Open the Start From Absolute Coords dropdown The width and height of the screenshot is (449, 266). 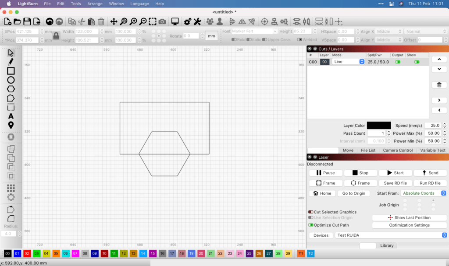click(423, 193)
